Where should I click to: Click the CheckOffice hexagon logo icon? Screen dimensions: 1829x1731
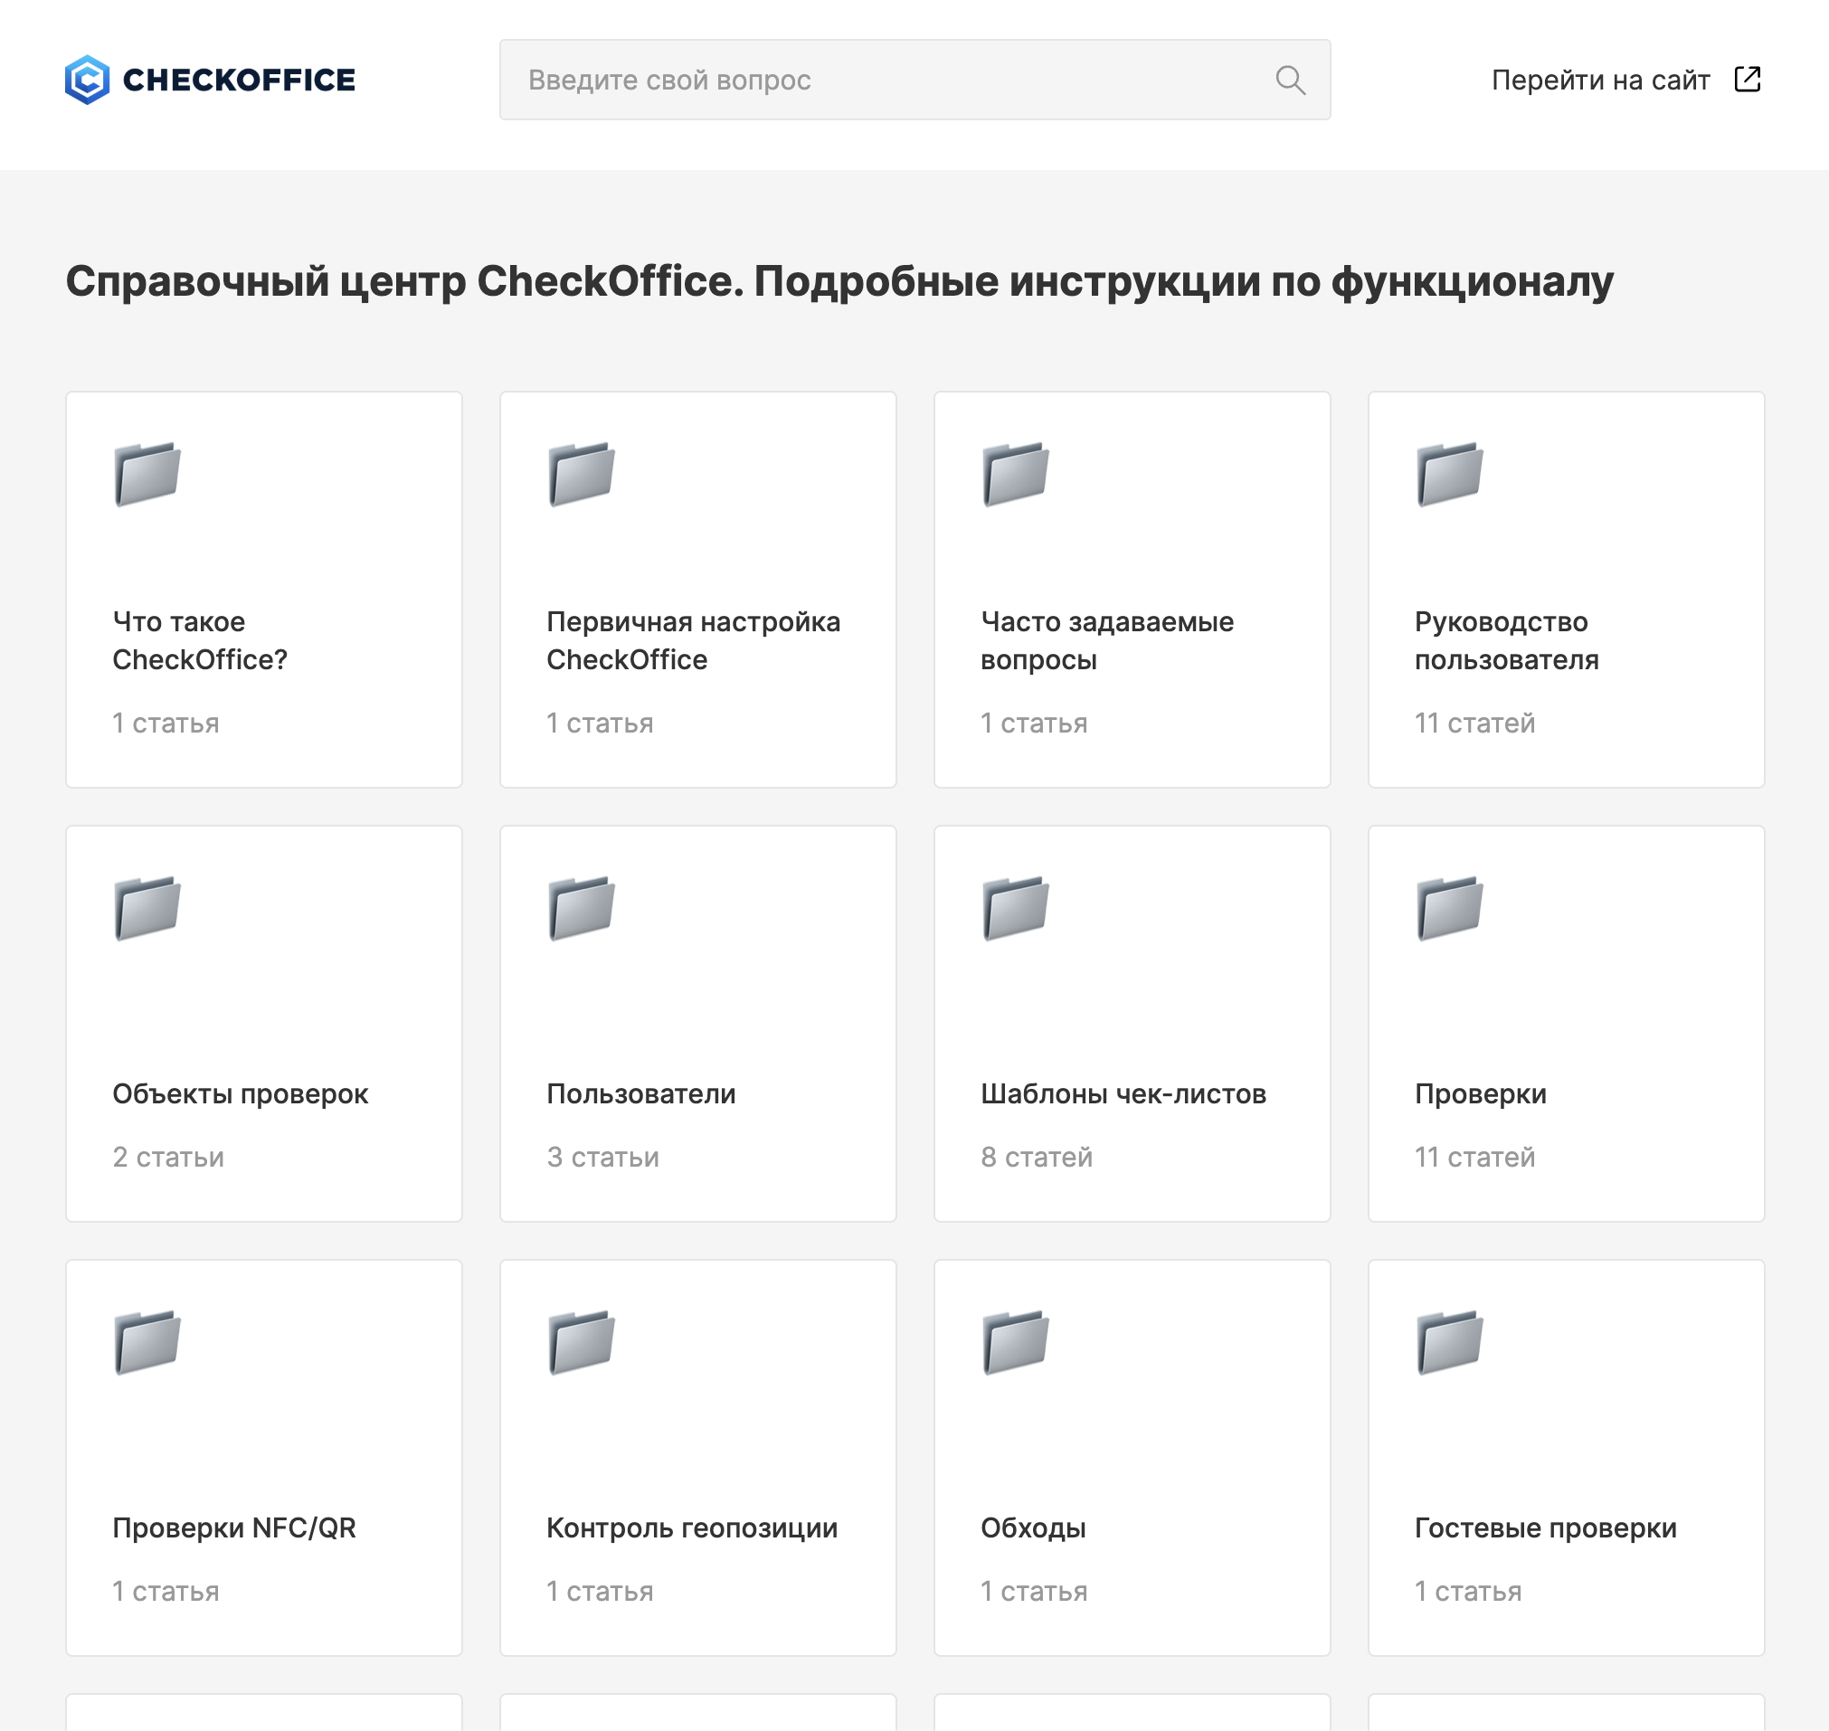(x=88, y=80)
